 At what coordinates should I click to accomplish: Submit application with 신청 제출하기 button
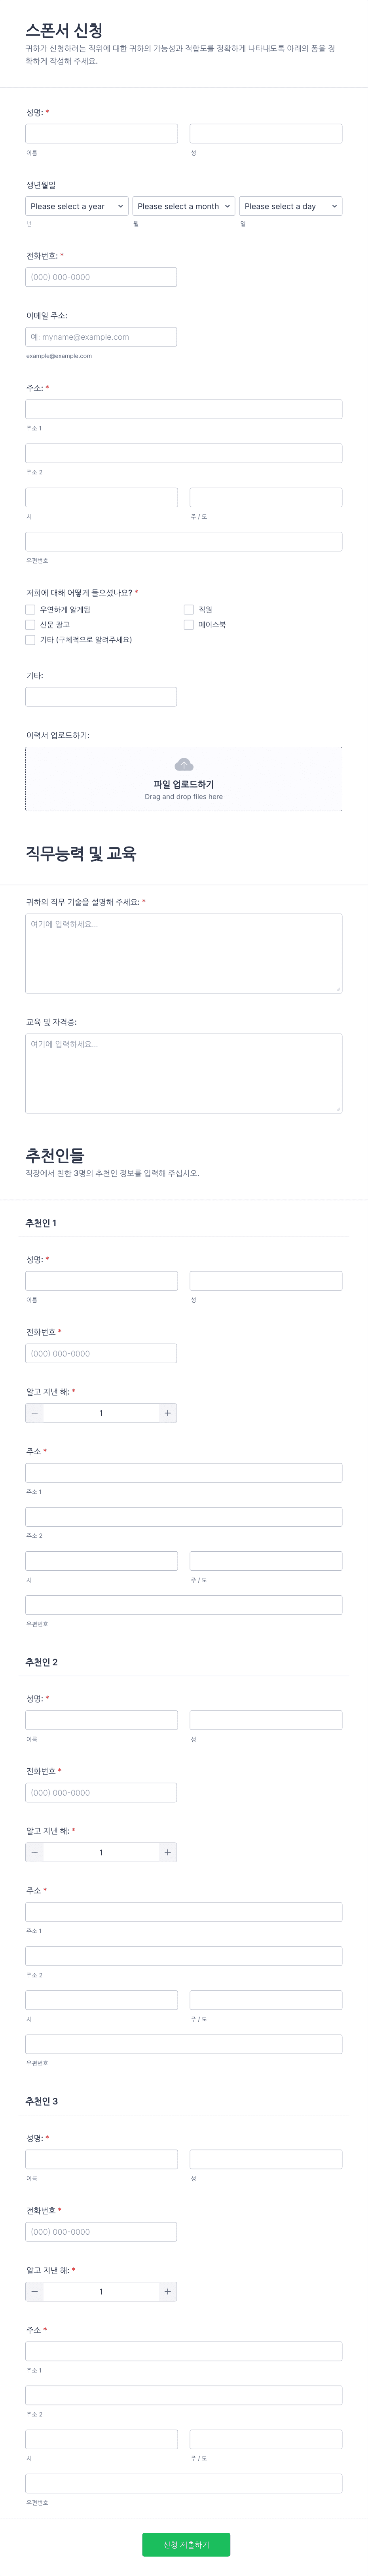186,2544
